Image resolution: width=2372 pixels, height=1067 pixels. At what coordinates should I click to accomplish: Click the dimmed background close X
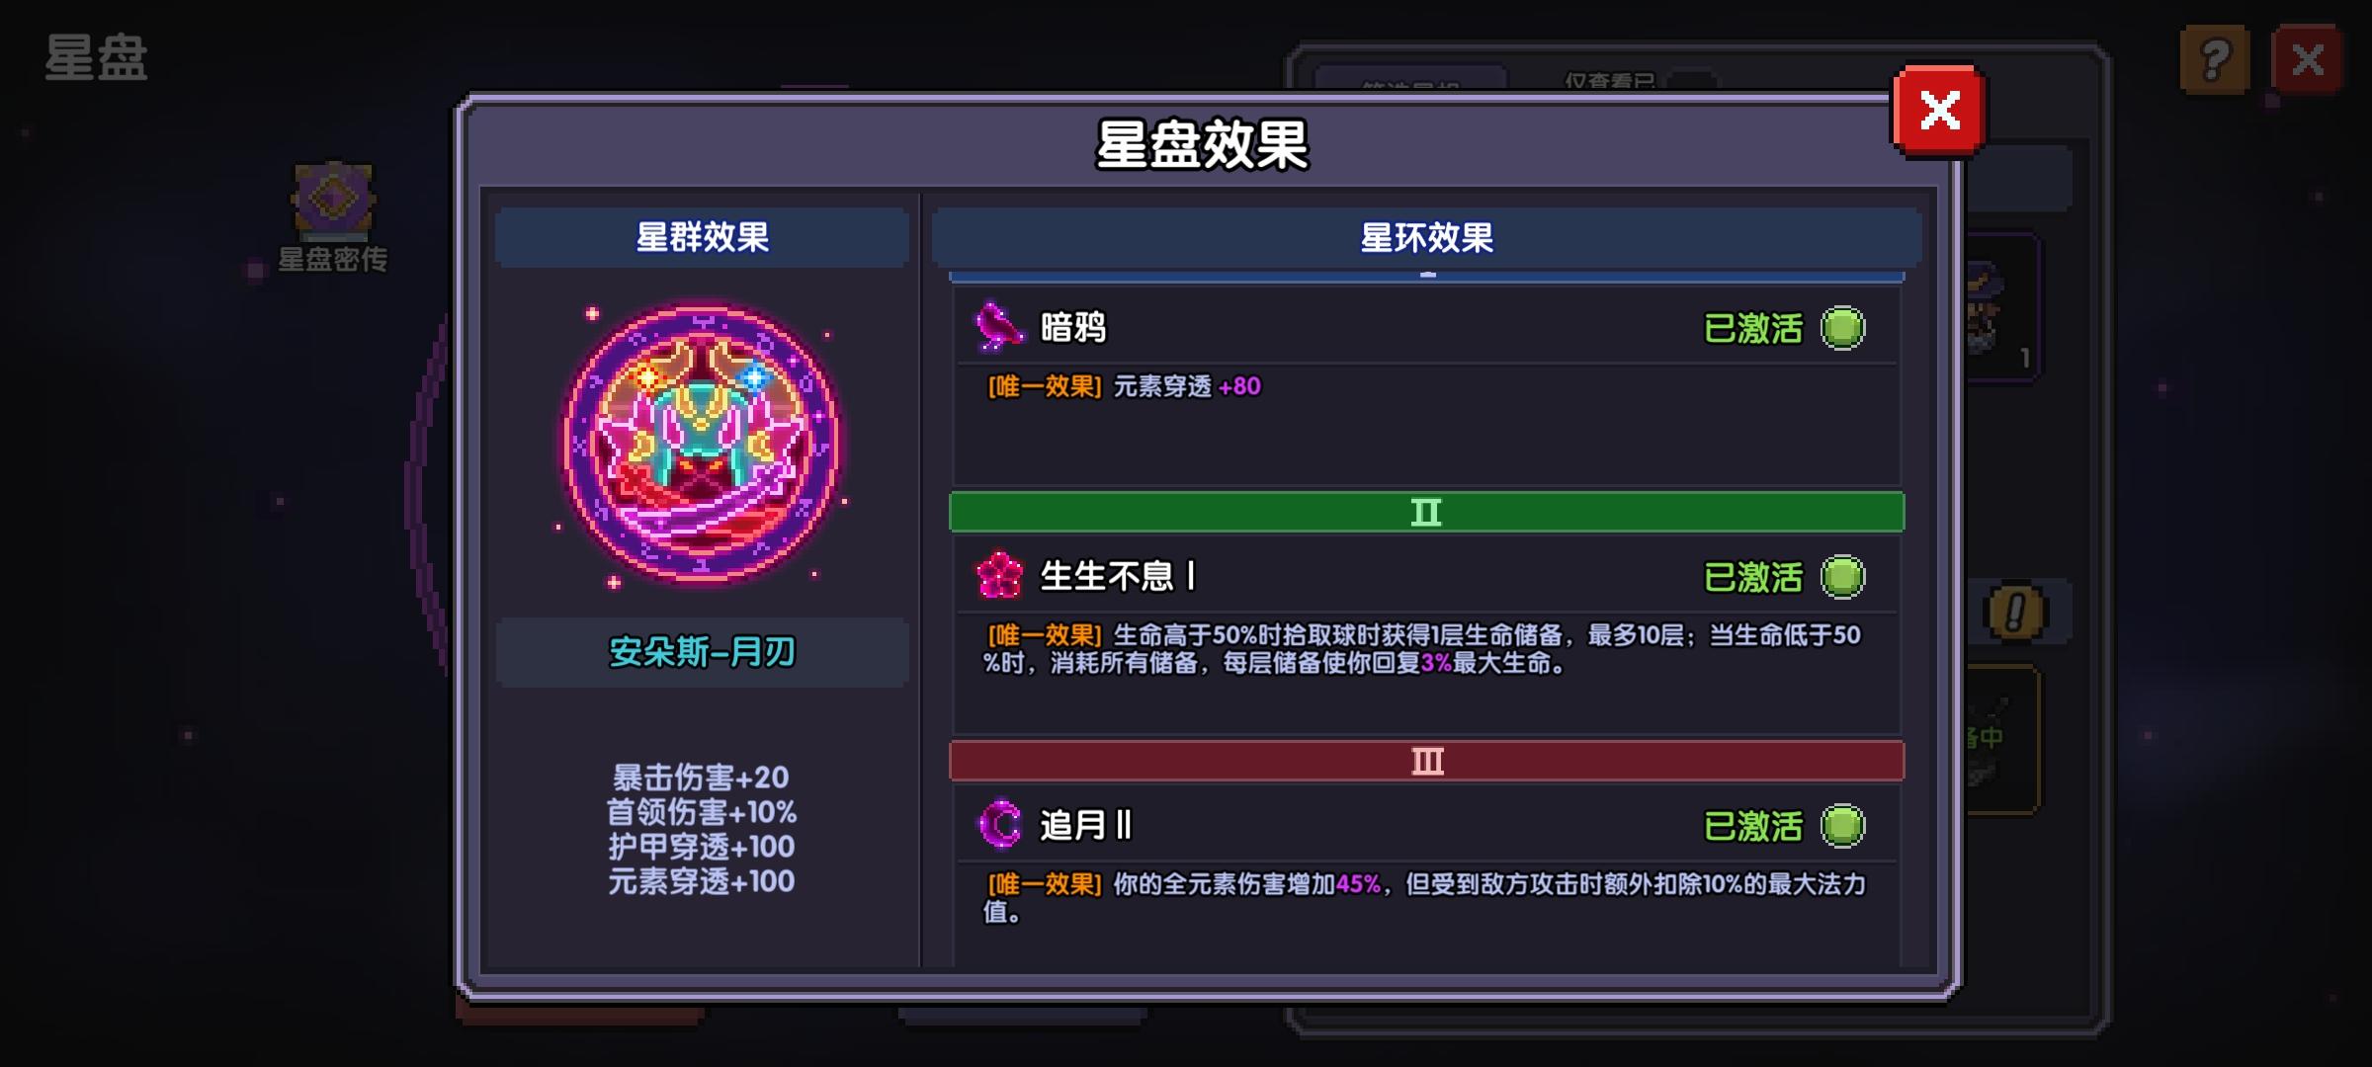[2307, 60]
